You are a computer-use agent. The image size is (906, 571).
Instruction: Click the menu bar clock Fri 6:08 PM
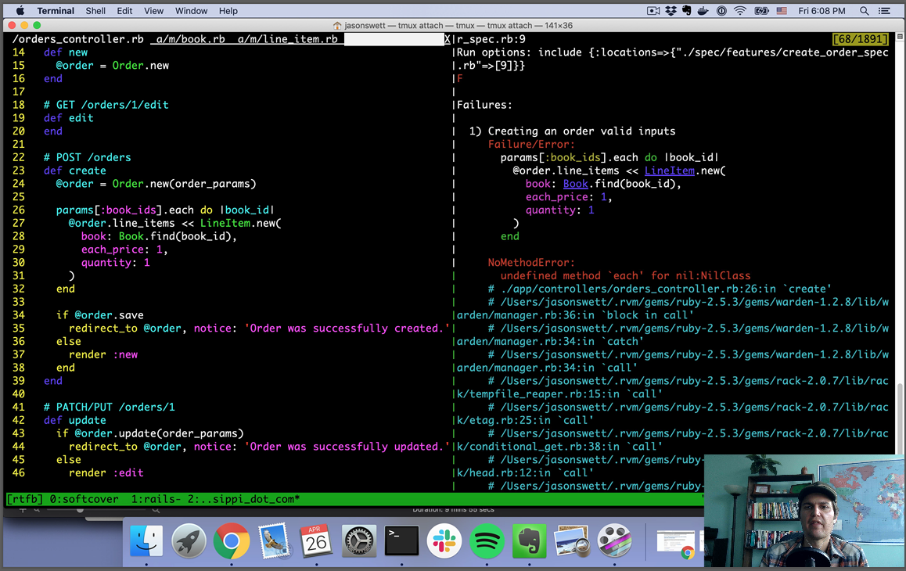coord(822,10)
